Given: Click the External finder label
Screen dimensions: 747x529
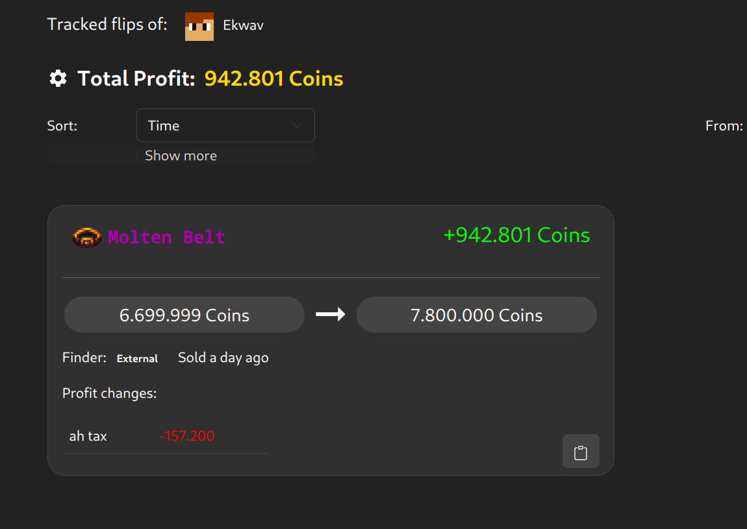Looking at the screenshot, I should click(x=137, y=358).
